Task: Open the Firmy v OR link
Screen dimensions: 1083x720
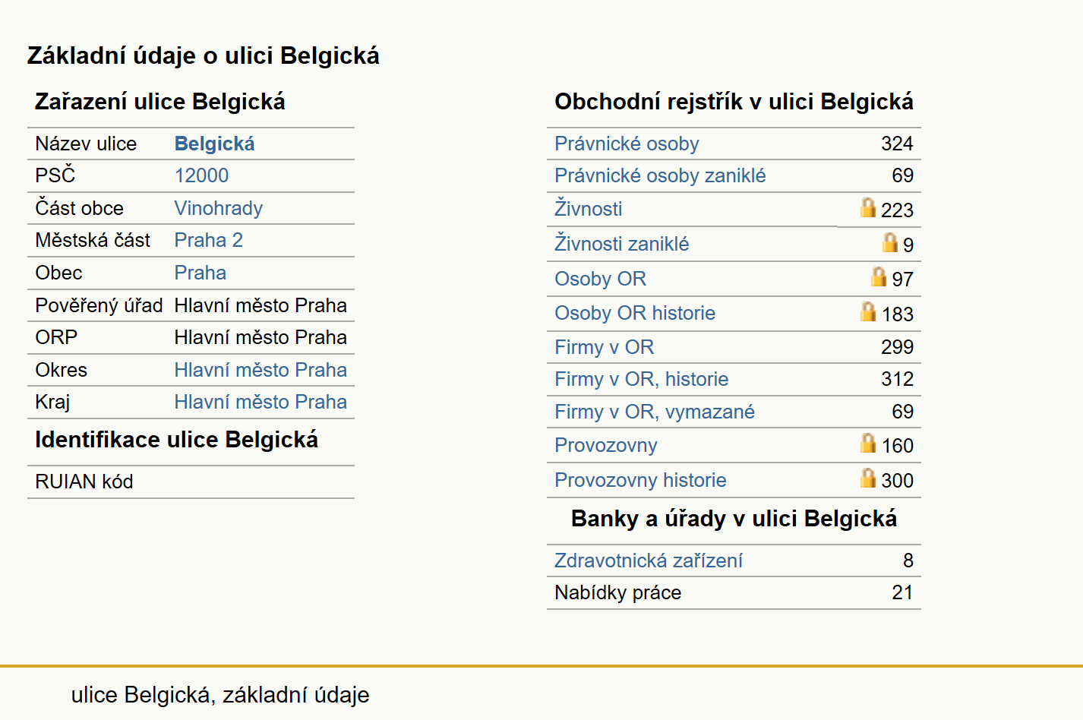Action: pos(604,347)
